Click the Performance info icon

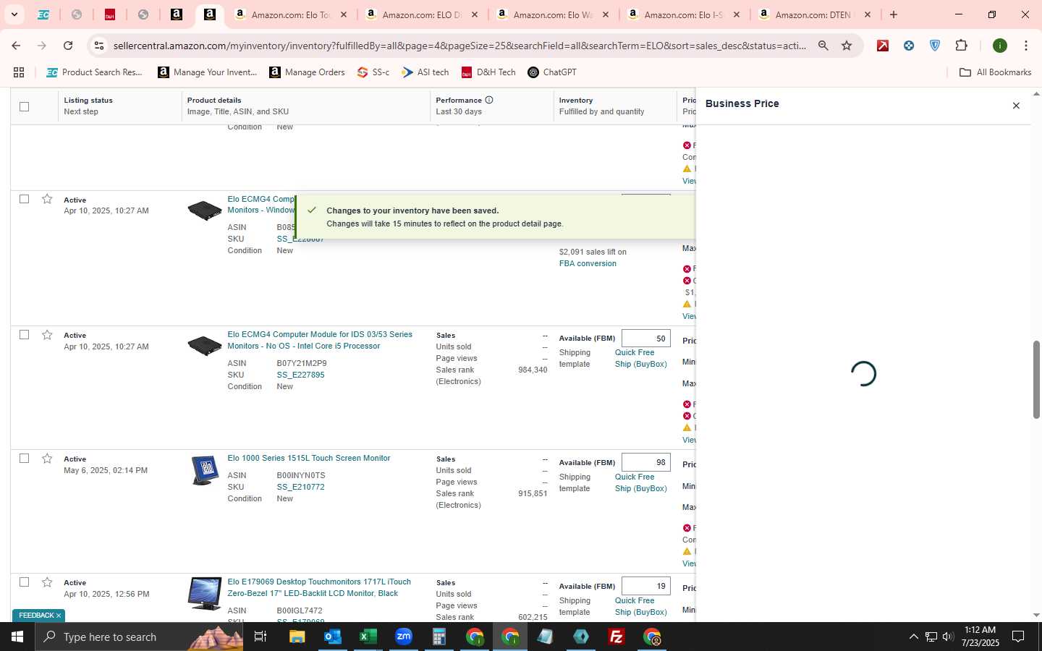coord(489,100)
